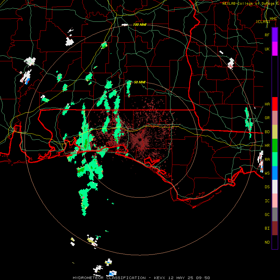Viewport: 280px width, 280px height.
Task: Select the IC light pink legend swatch
Action: click(275, 201)
